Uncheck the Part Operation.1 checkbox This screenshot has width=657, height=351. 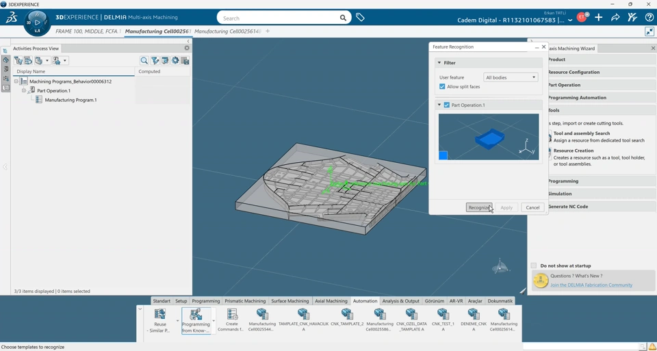click(x=447, y=105)
